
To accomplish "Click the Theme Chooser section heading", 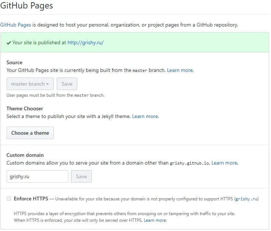I will (x=25, y=108).
